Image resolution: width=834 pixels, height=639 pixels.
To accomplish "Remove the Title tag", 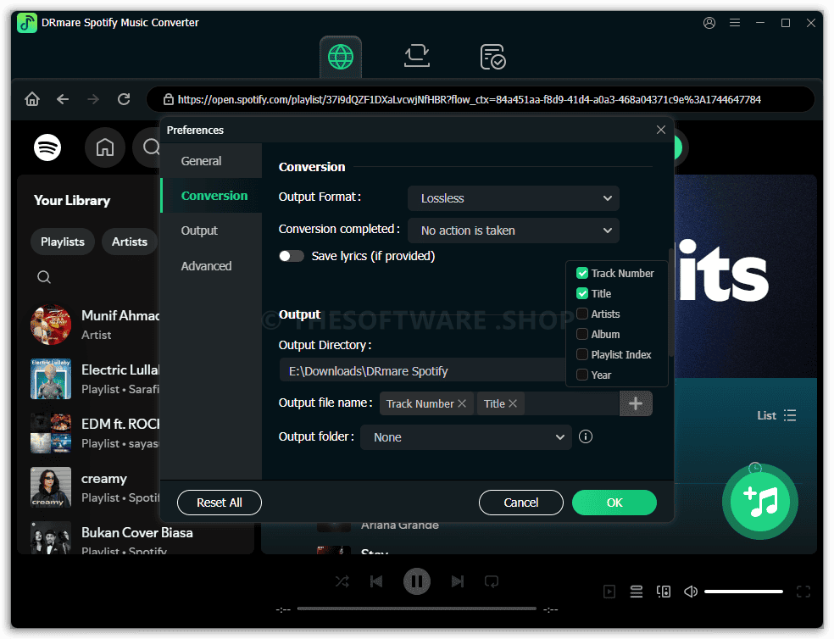I will click(x=513, y=404).
